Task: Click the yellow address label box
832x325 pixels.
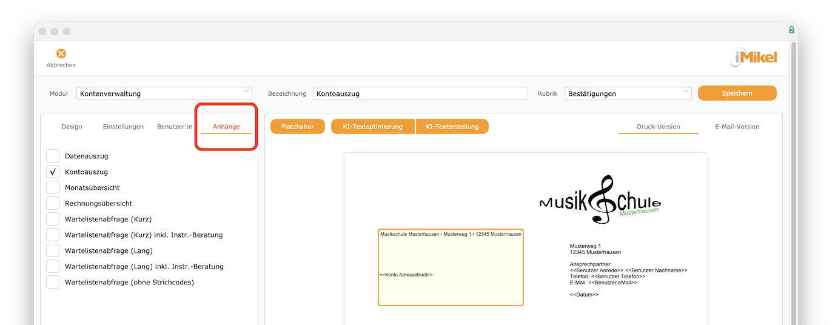Action: (451, 267)
